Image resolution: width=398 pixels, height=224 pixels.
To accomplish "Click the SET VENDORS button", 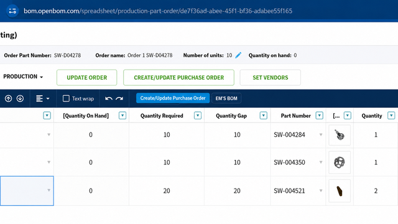I will (x=271, y=77).
